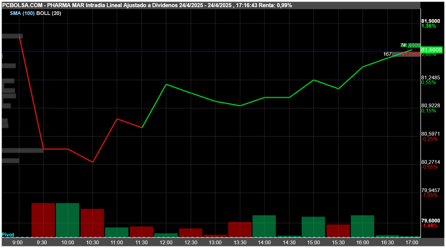Click the 167 ask volume marker
This screenshot has width=446, height=248.
point(387,54)
